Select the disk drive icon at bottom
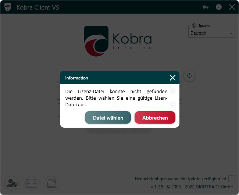Image resolution: width=239 pixels, height=195 pixels. coord(52,183)
